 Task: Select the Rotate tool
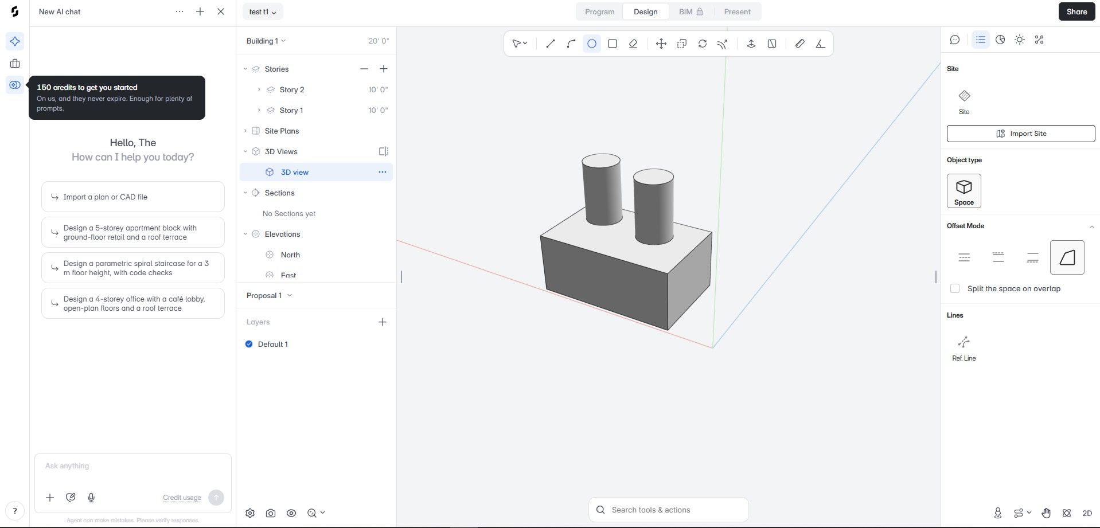pyautogui.click(x=702, y=44)
